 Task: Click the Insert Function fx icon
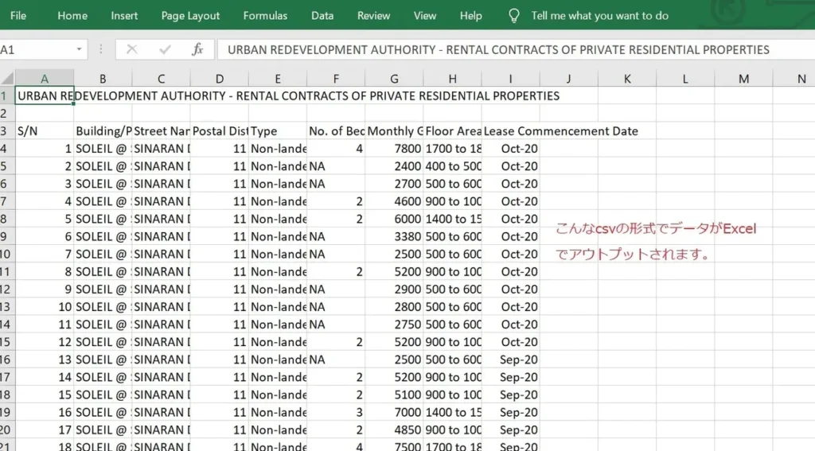197,49
